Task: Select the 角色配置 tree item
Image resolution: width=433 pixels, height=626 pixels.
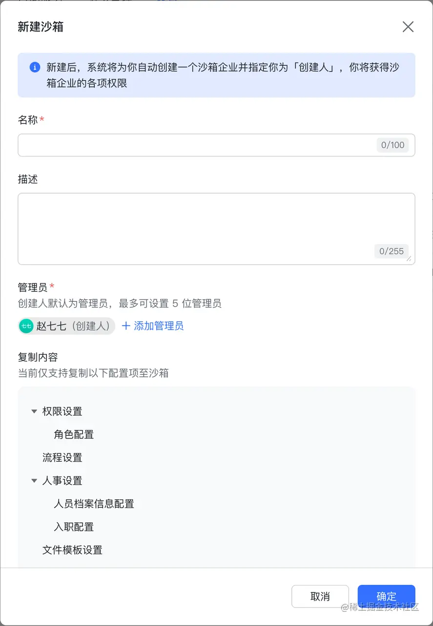Action: [74, 434]
